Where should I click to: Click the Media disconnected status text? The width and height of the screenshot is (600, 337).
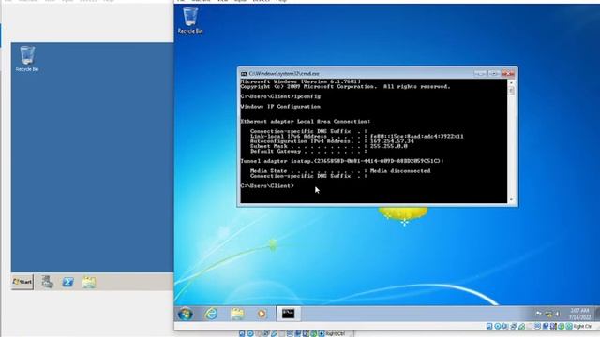tap(400, 171)
